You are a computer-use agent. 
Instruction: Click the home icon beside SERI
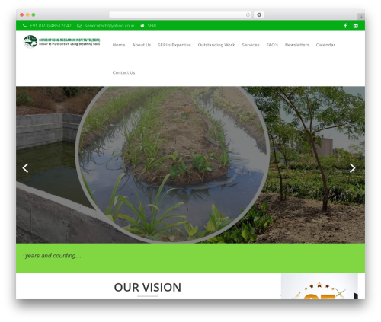(x=142, y=26)
